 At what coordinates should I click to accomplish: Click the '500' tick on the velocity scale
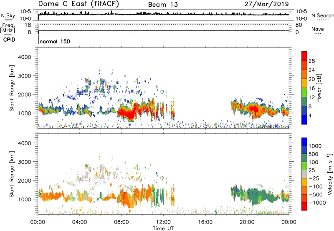coord(313,154)
